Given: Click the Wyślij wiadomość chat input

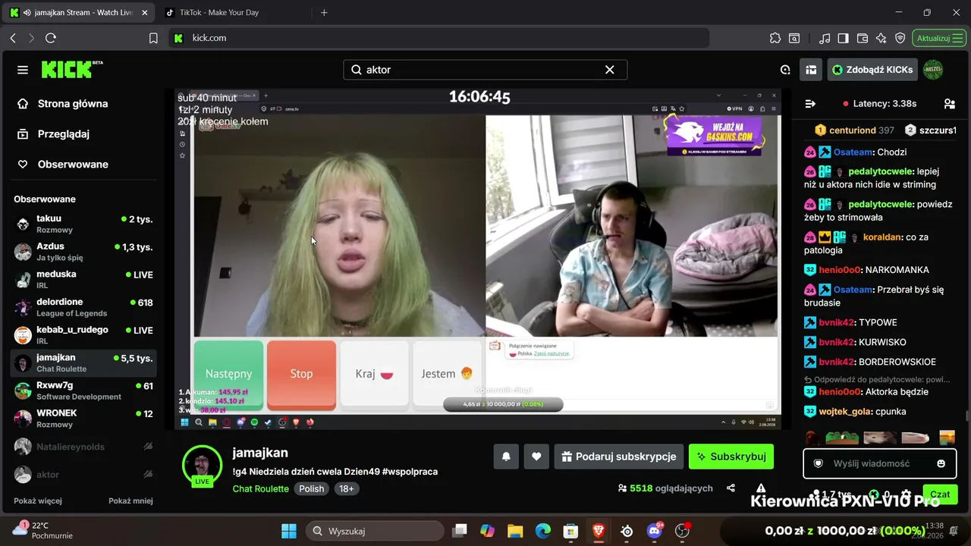Looking at the screenshot, I should coord(879,463).
